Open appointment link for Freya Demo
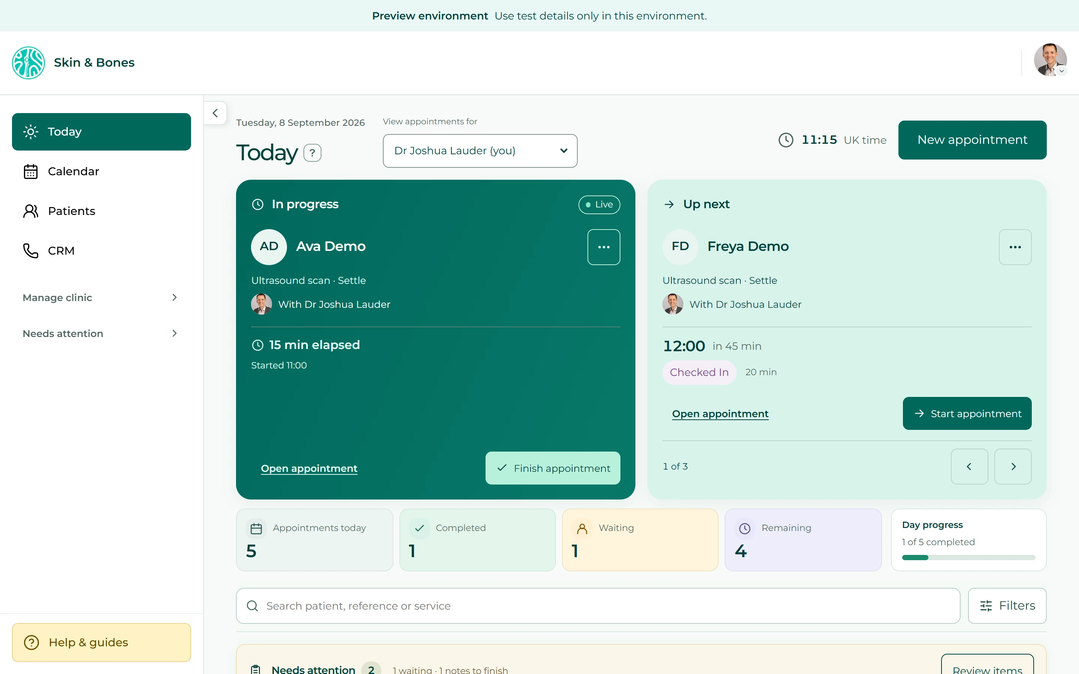 click(x=720, y=414)
